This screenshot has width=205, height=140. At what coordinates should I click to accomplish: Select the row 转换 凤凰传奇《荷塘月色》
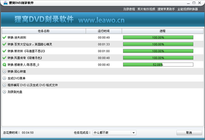click(x=102, y=58)
